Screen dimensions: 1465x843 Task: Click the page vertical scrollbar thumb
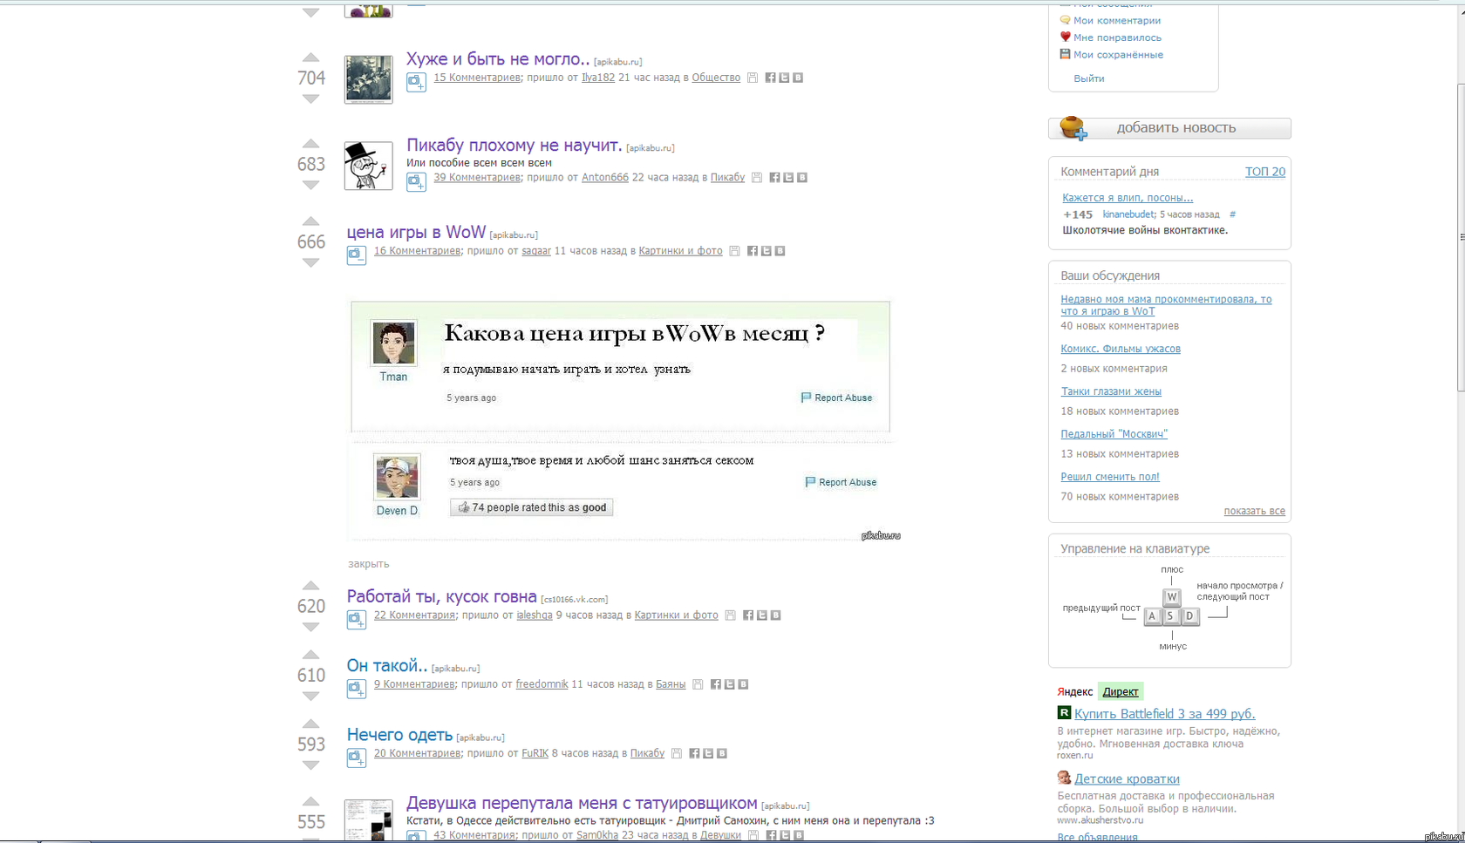[x=1461, y=237]
